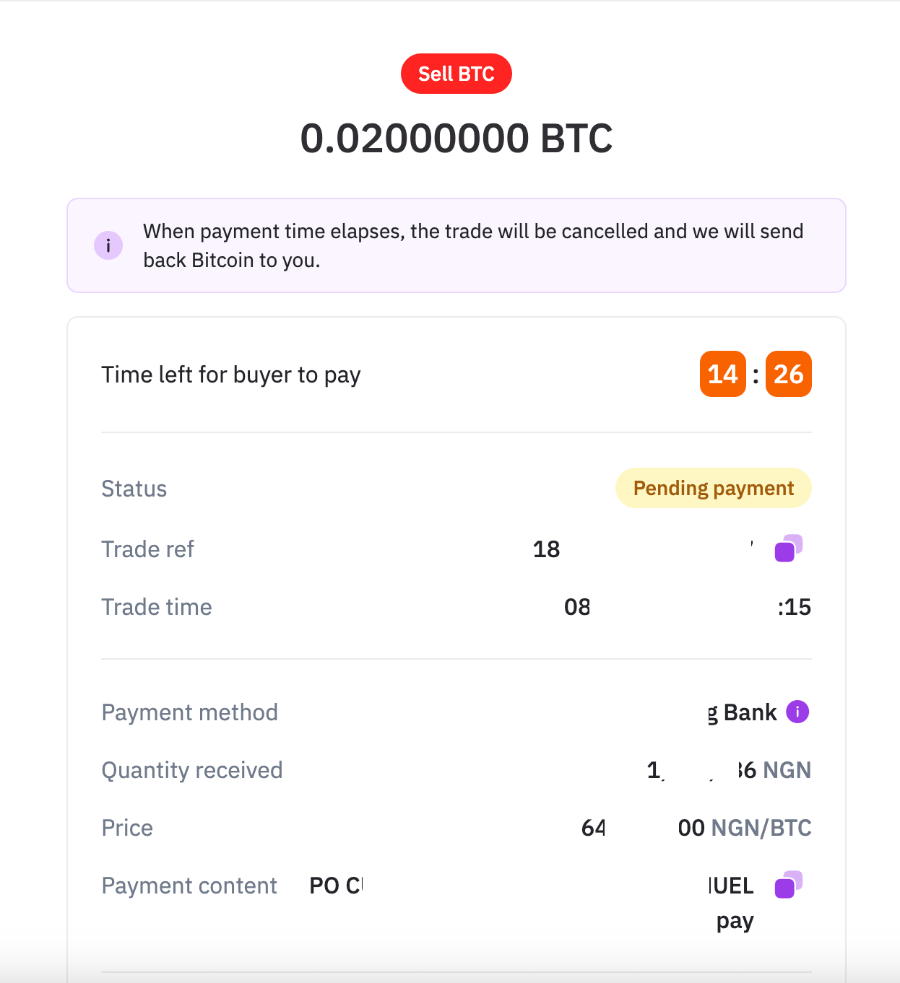Open payment method info icon
900x983 pixels.
tap(797, 712)
